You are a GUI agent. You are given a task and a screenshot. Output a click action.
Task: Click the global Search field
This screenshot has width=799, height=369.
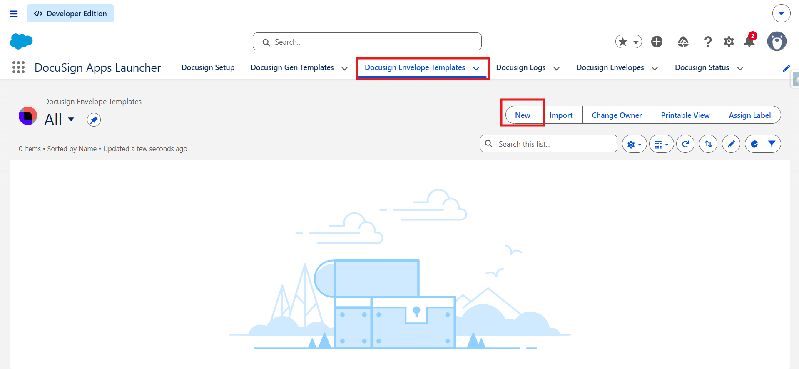367,42
